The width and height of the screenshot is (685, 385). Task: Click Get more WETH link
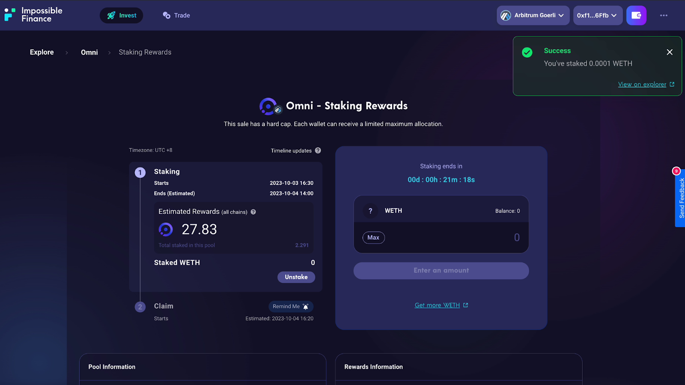[x=441, y=305]
